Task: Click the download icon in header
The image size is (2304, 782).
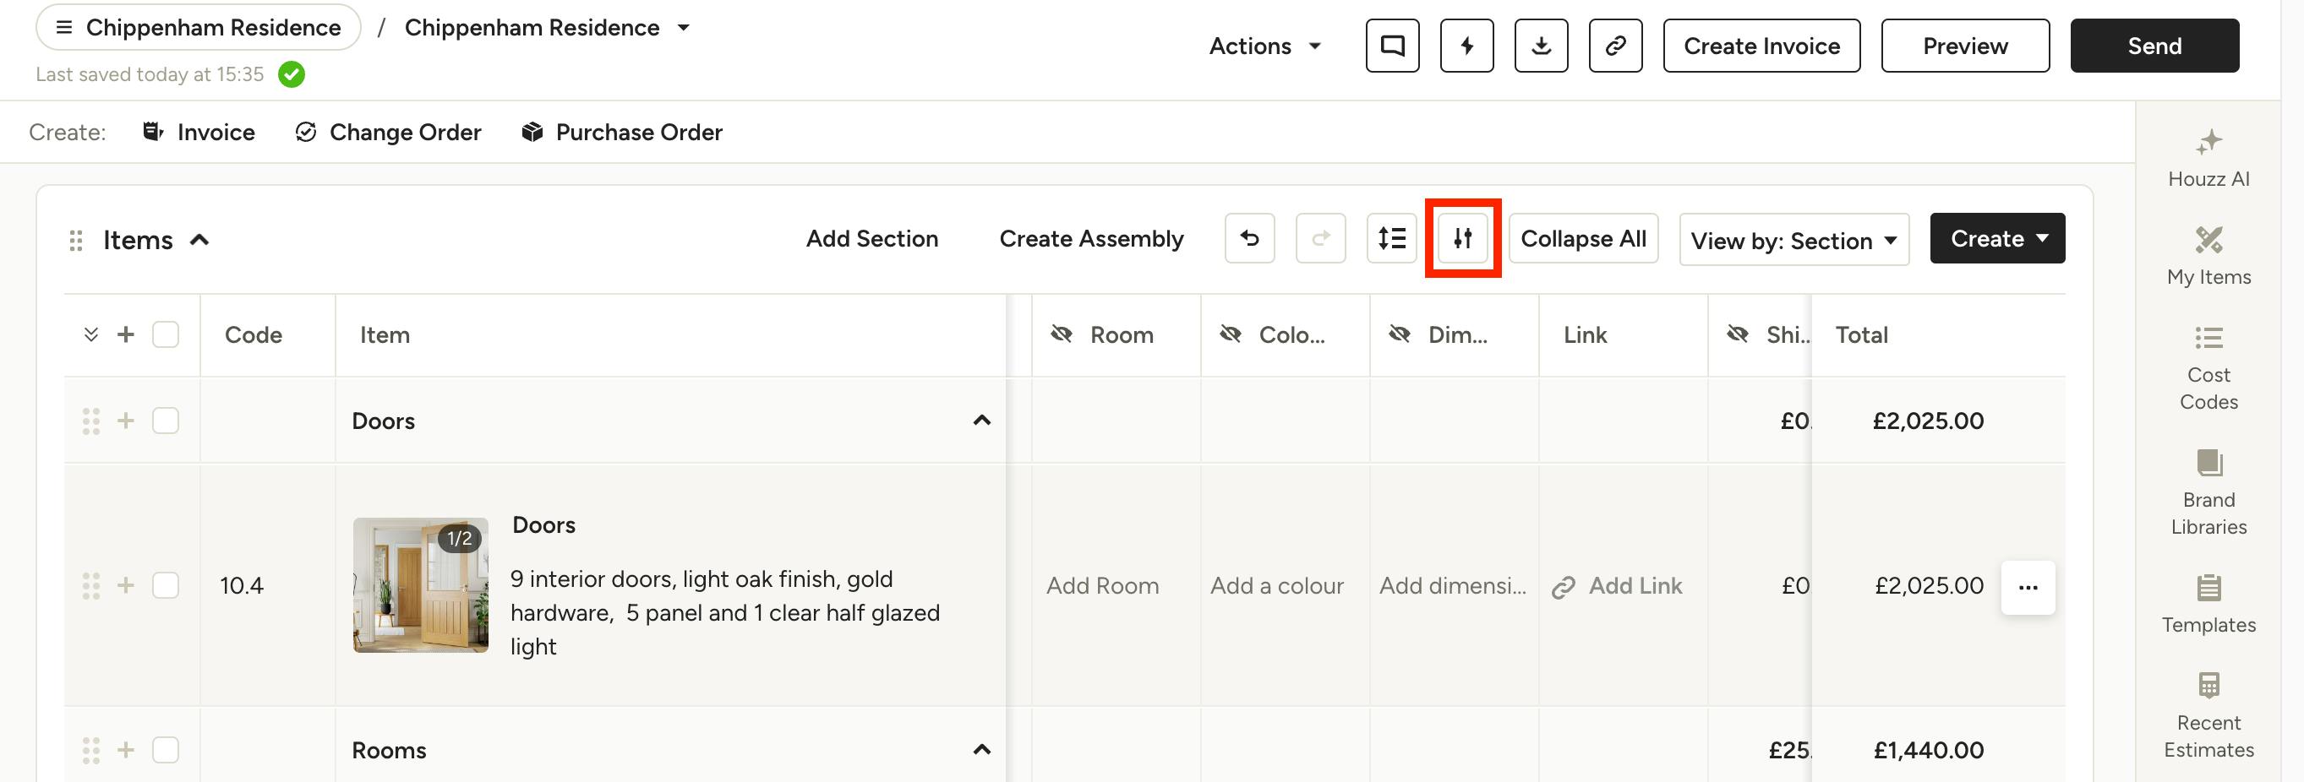Action: click(x=1541, y=46)
